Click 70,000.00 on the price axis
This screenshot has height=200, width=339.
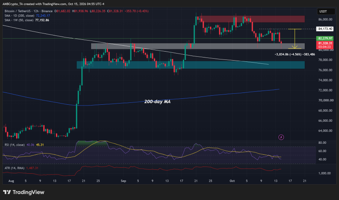[325, 100]
